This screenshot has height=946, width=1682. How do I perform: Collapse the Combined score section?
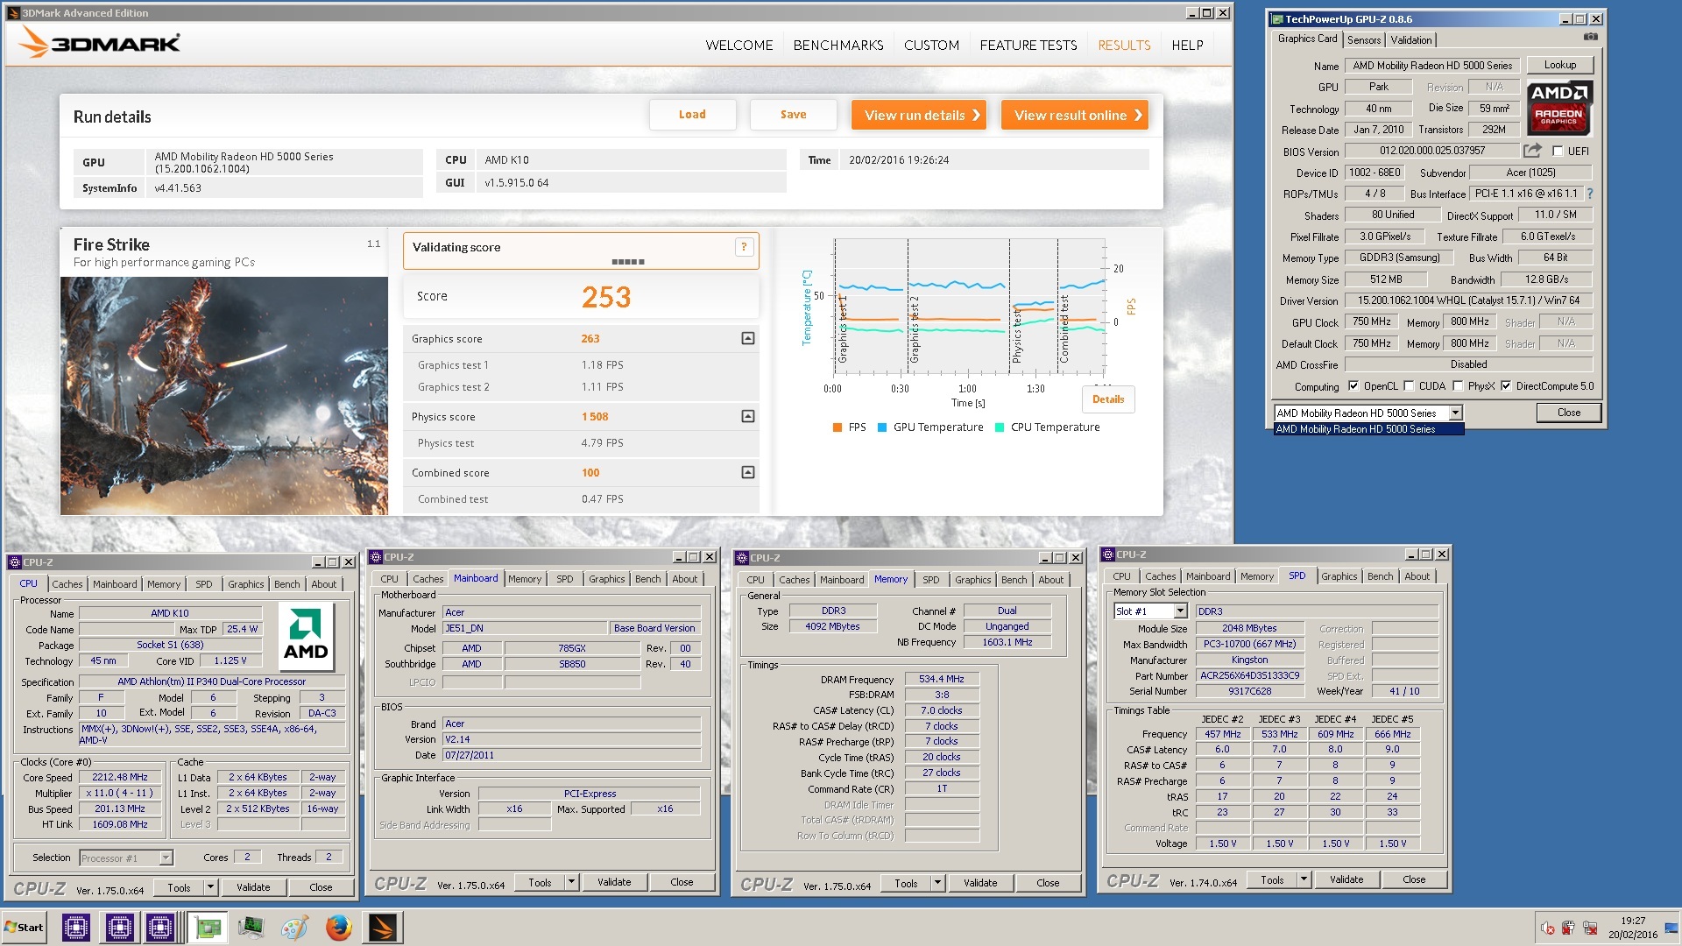tap(748, 472)
